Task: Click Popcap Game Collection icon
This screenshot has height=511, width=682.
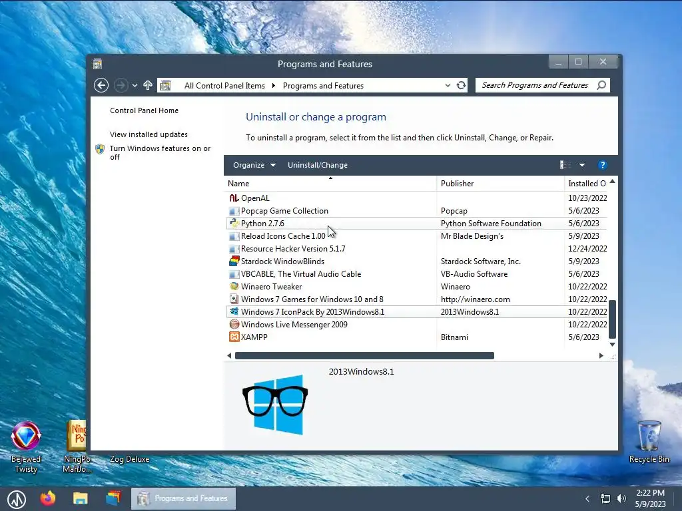Action: [x=234, y=211]
